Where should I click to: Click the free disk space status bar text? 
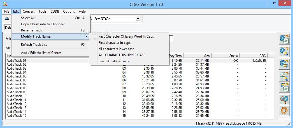229,124
